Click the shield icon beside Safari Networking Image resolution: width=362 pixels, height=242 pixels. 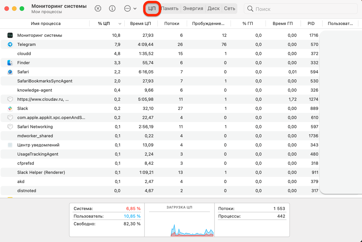[x=10, y=127]
